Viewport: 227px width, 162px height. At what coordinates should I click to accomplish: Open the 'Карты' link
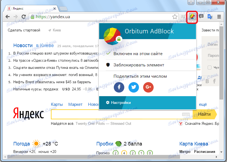pos(57,104)
